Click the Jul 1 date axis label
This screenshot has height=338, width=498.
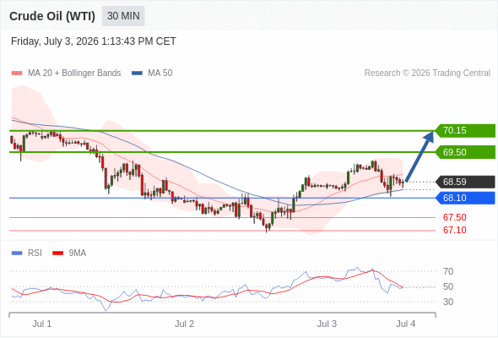coord(42,324)
